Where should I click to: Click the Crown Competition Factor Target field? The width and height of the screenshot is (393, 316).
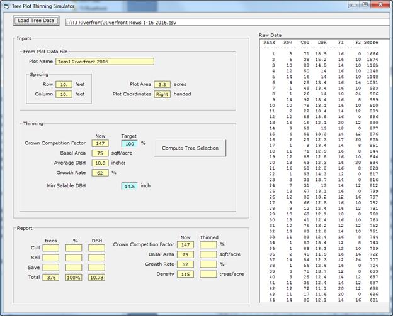point(130,144)
